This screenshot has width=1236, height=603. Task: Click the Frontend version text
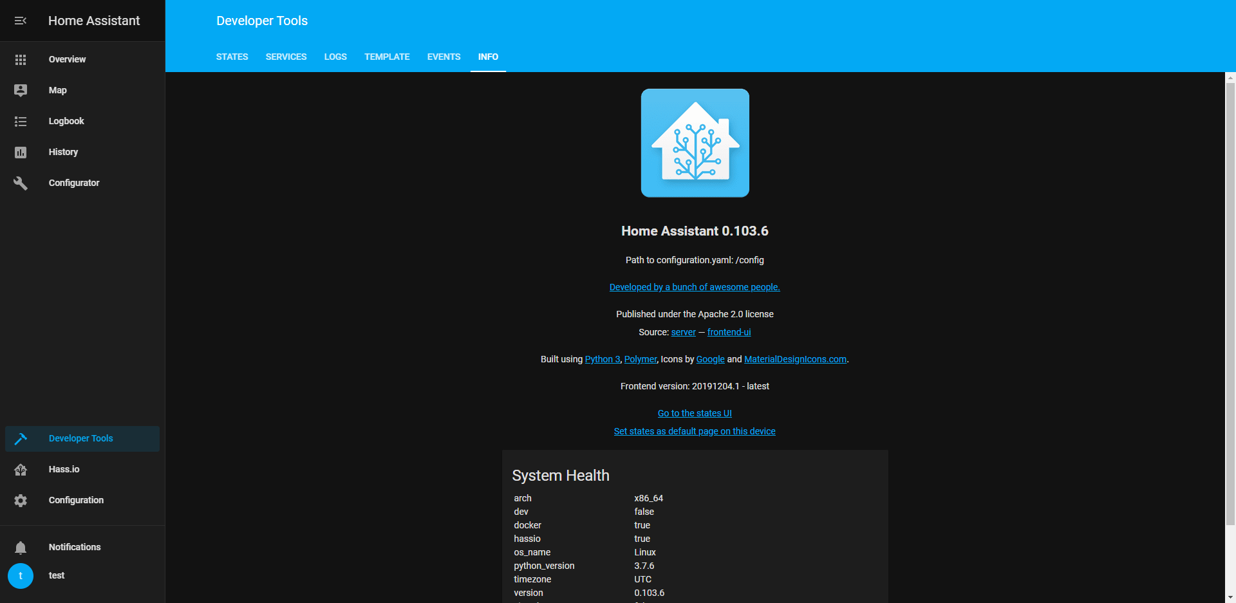(x=695, y=386)
